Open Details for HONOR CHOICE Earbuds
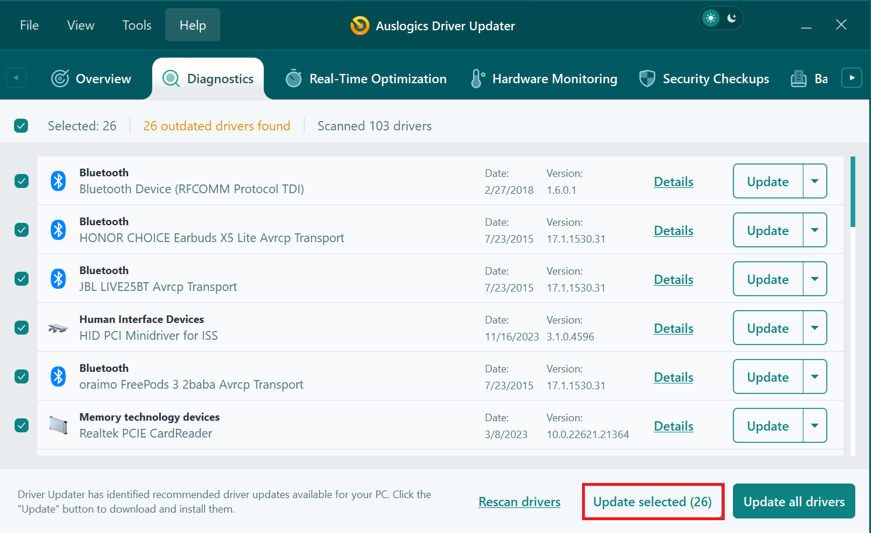Image resolution: width=871 pixels, height=533 pixels. [x=673, y=230]
